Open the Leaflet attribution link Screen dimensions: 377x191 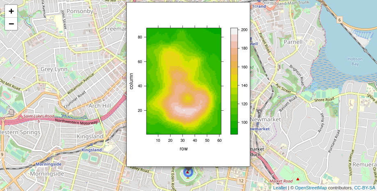click(280, 188)
